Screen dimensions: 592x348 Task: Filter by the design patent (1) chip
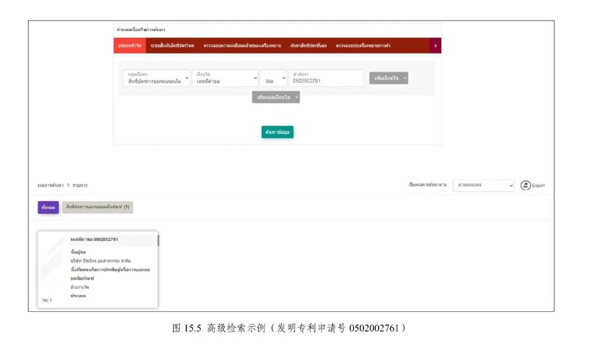pyautogui.click(x=97, y=207)
